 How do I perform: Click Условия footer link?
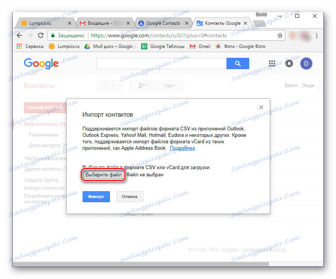click(230, 249)
